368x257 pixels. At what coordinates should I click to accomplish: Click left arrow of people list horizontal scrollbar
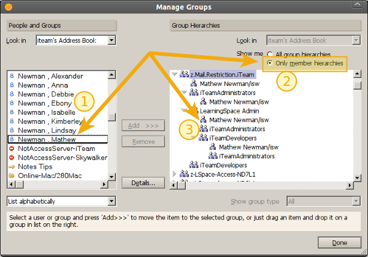pos(11,185)
